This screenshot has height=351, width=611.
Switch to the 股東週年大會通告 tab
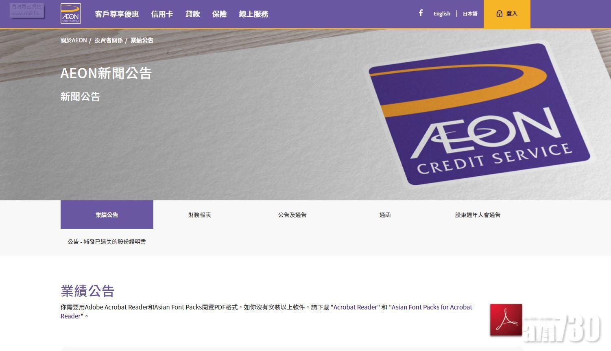tap(478, 215)
